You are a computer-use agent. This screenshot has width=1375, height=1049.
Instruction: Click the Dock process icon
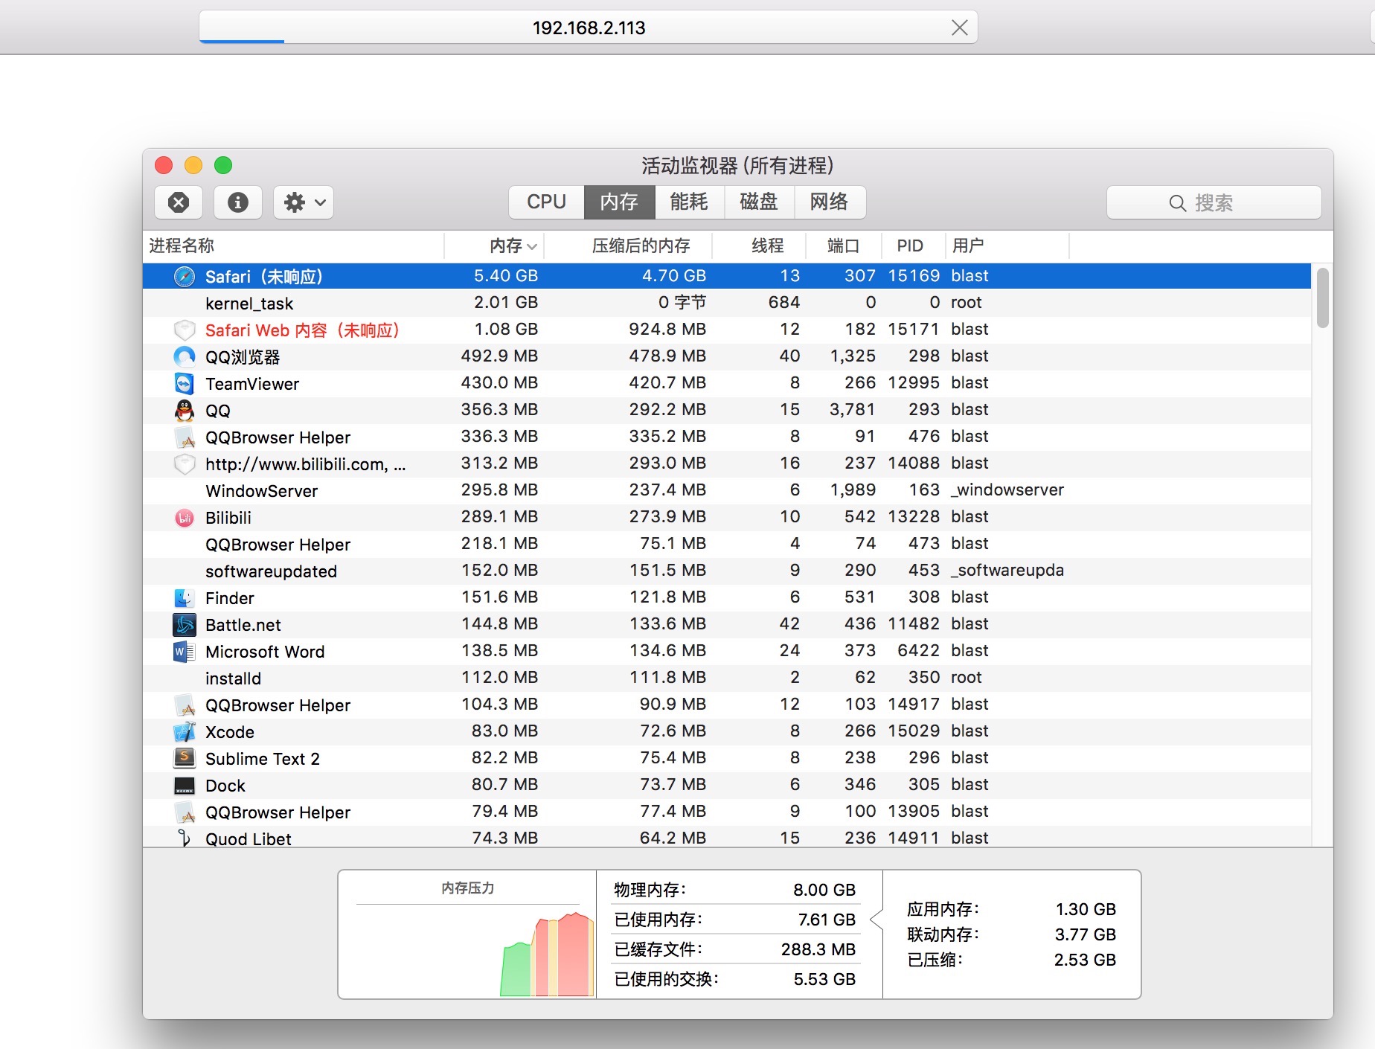[x=185, y=786]
